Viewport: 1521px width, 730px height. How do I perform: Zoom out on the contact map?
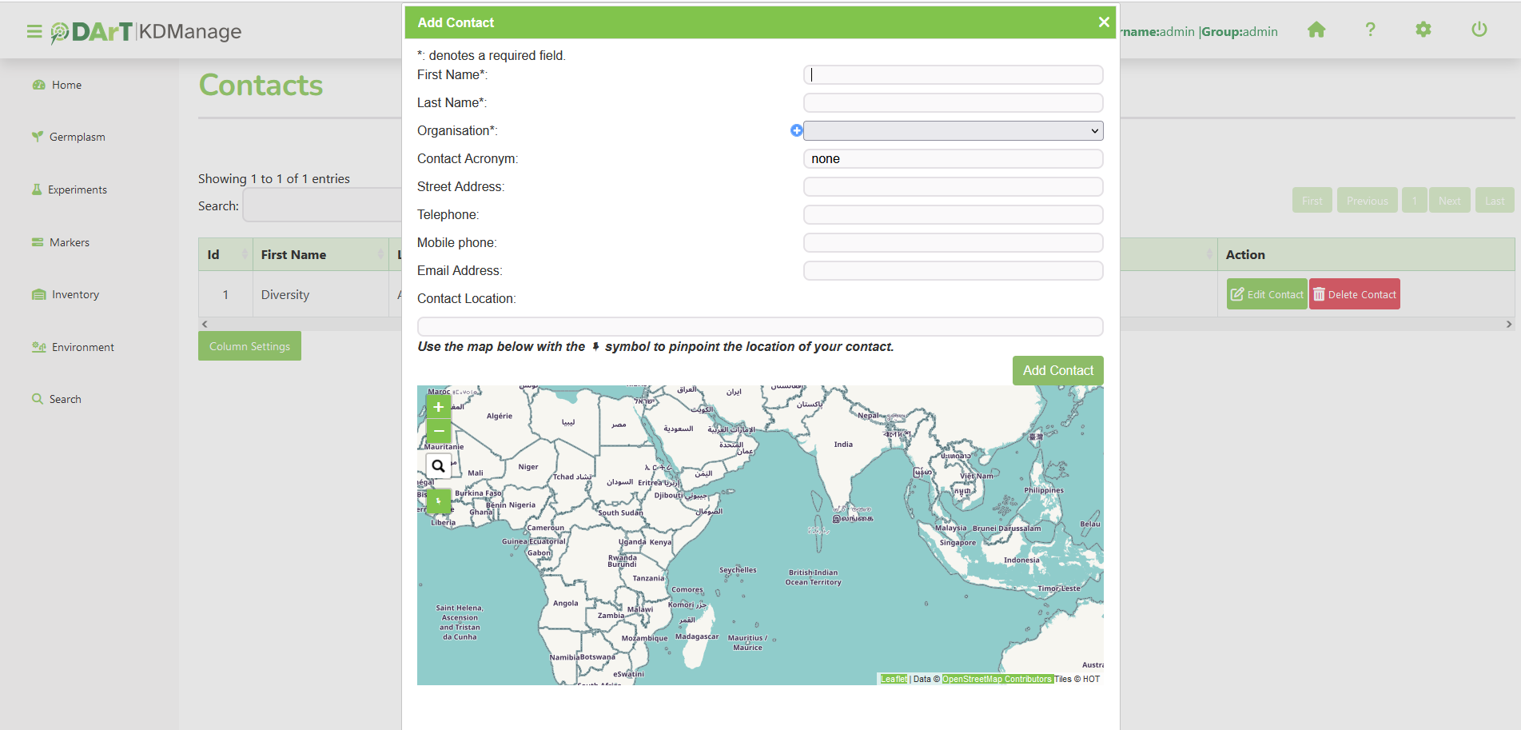tap(438, 431)
